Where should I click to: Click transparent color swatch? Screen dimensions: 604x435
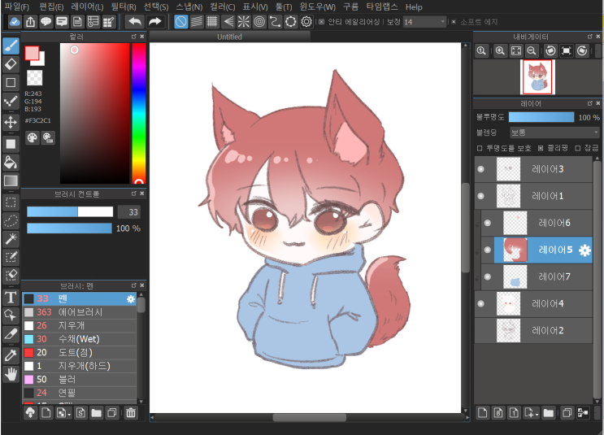34,77
